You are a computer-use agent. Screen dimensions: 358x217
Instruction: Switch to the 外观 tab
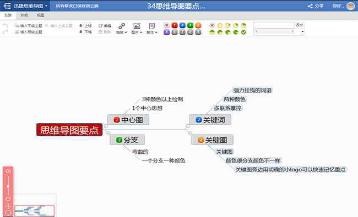tap(24, 15)
